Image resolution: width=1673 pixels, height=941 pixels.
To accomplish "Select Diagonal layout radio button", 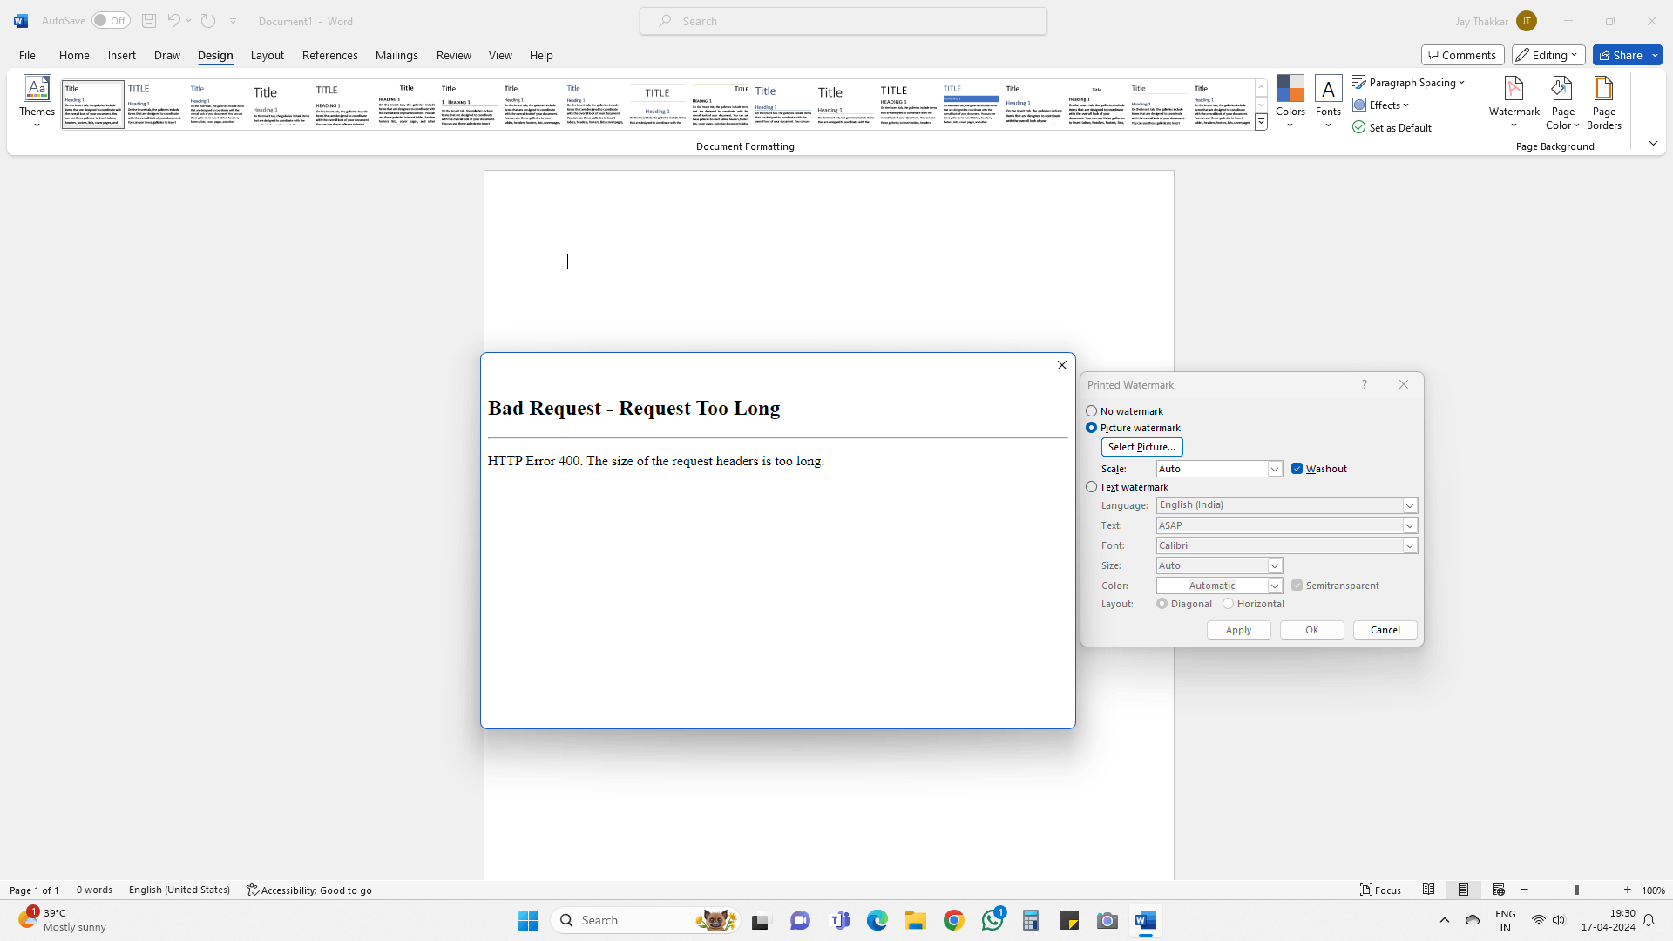I will tap(1162, 604).
